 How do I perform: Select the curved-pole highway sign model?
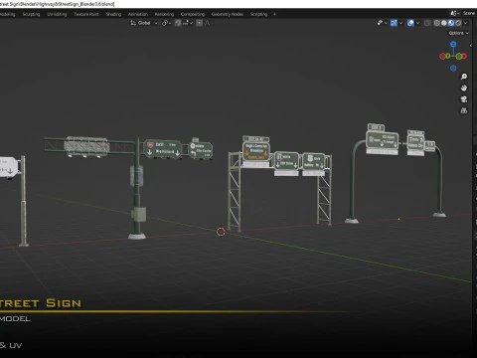(x=396, y=172)
